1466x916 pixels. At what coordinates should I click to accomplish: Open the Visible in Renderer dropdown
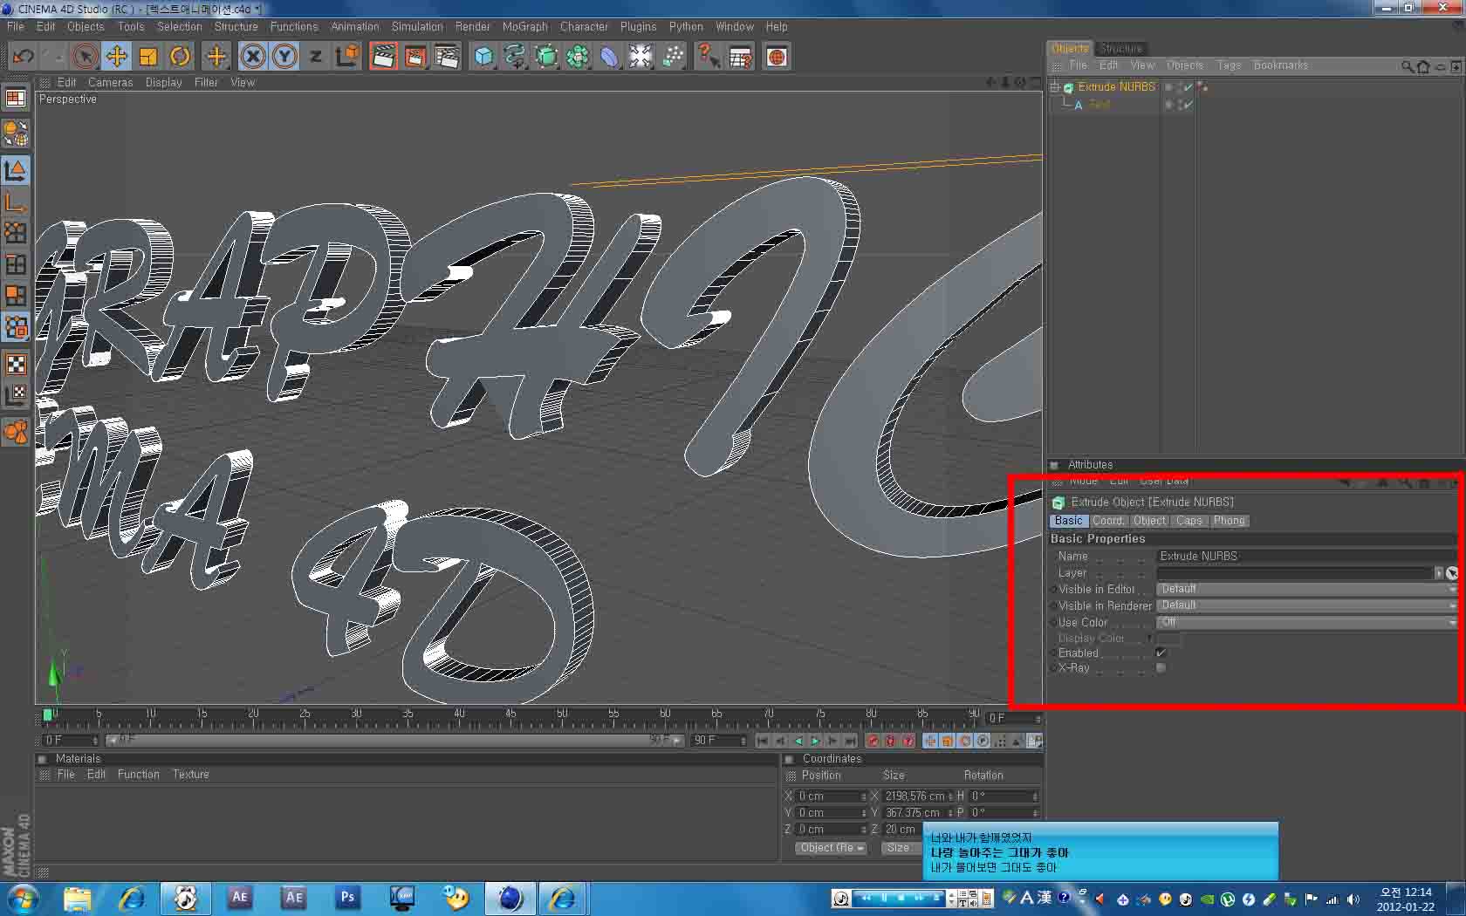pyautogui.click(x=1307, y=605)
